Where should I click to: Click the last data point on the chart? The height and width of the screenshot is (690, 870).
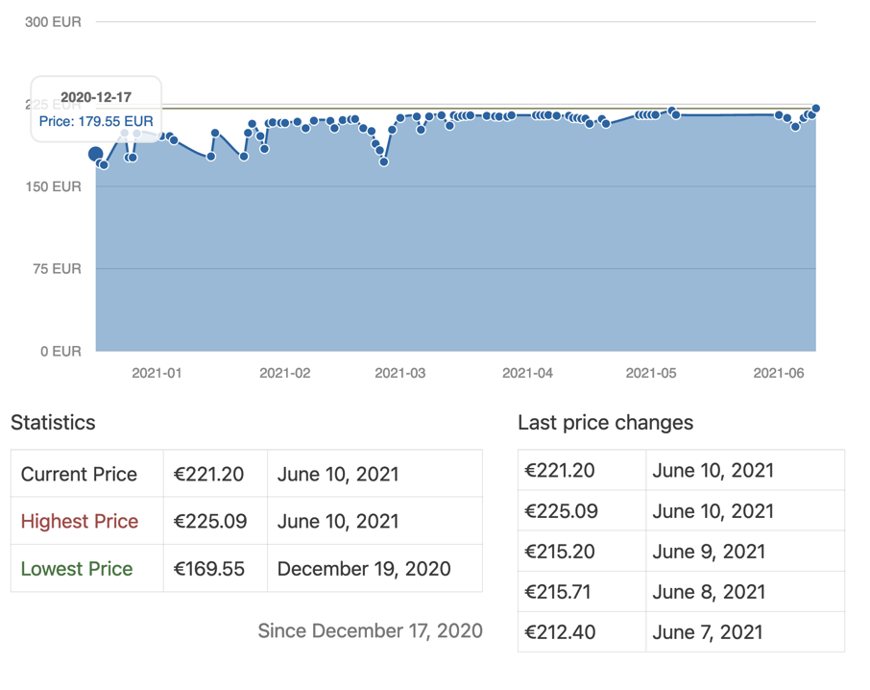815,109
